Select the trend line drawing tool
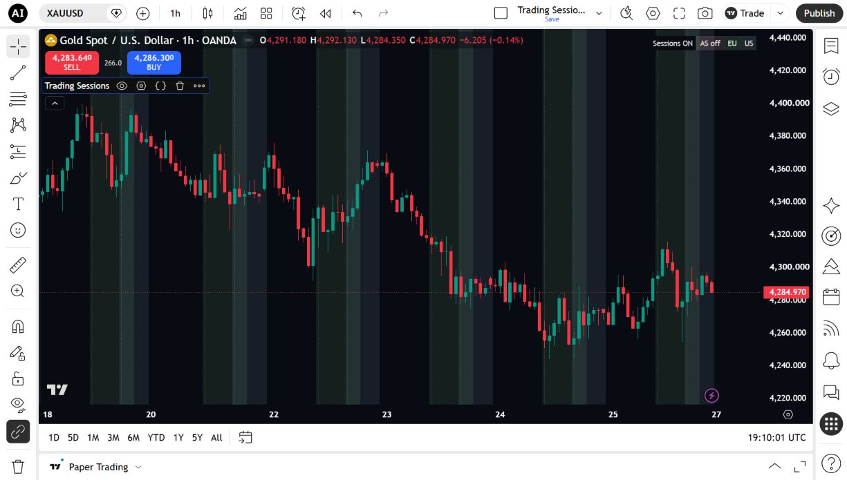847x480 pixels. (18, 73)
